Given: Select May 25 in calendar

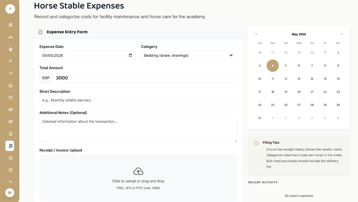Looking at the screenshot, I should click(x=273, y=105).
